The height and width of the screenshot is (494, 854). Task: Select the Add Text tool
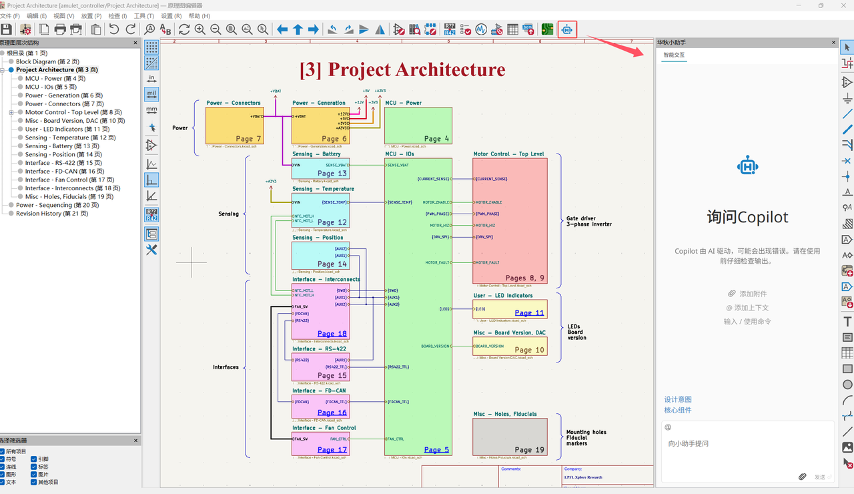point(847,322)
